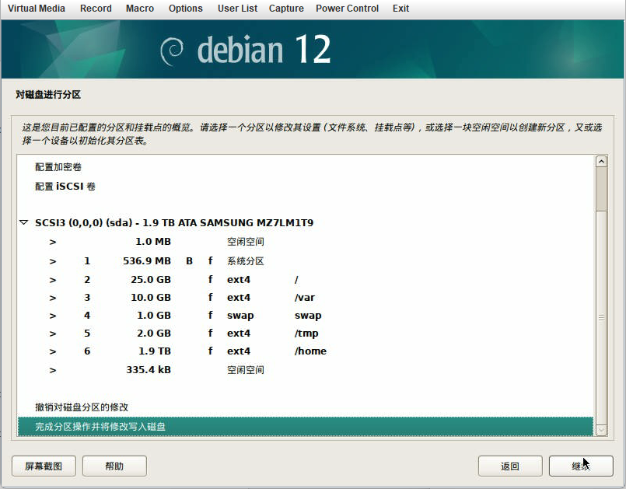This screenshot has width=626, height=489.
Task: Expand arrow for partition 4 swap
Action: [x=53, y=316]
